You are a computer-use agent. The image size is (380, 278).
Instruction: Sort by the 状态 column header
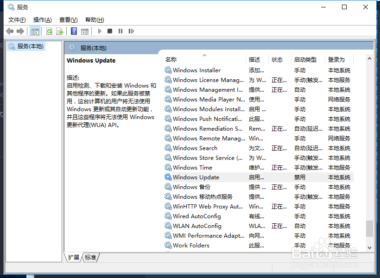(x=280, y=60)
